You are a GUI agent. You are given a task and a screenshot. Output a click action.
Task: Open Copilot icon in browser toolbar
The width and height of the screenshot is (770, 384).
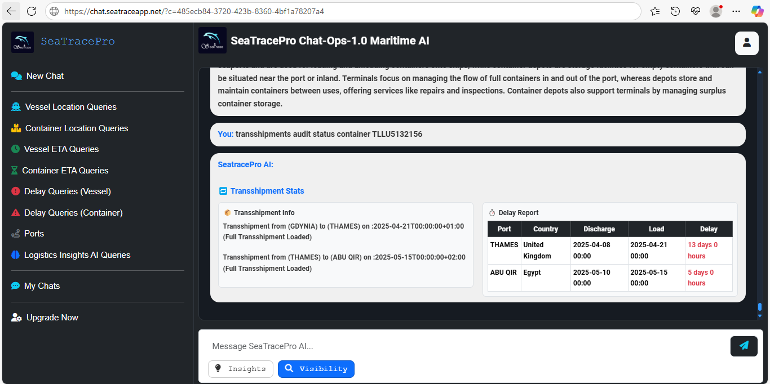(758, 11)
